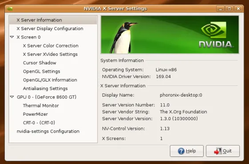The height and width of the screenshot is (164, 249).
Task: Click the X Screens label
Action: 114,138
